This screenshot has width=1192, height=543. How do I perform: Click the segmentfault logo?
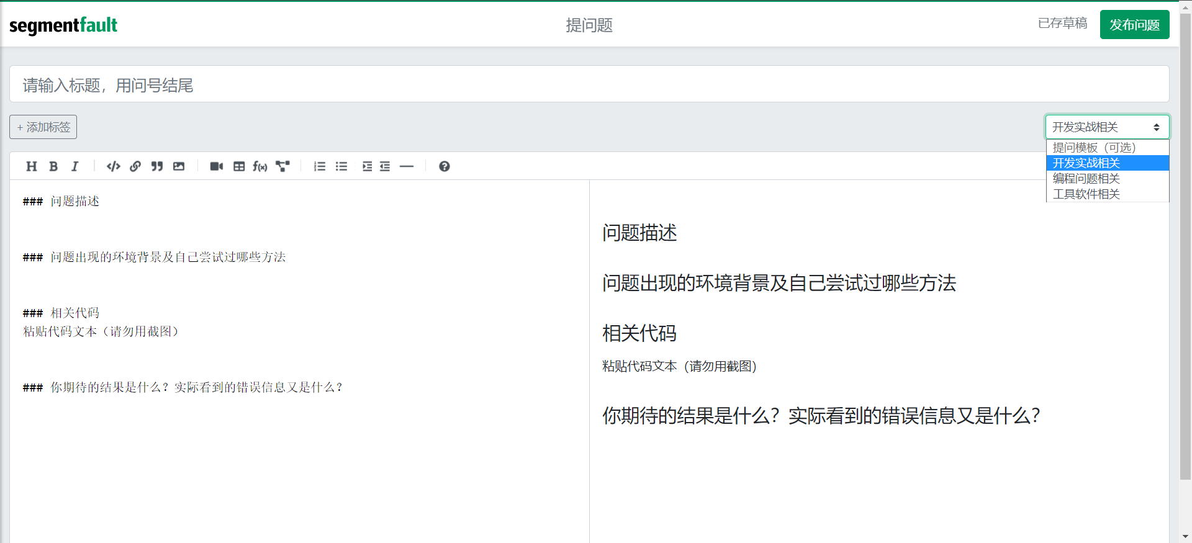(63, 25)
